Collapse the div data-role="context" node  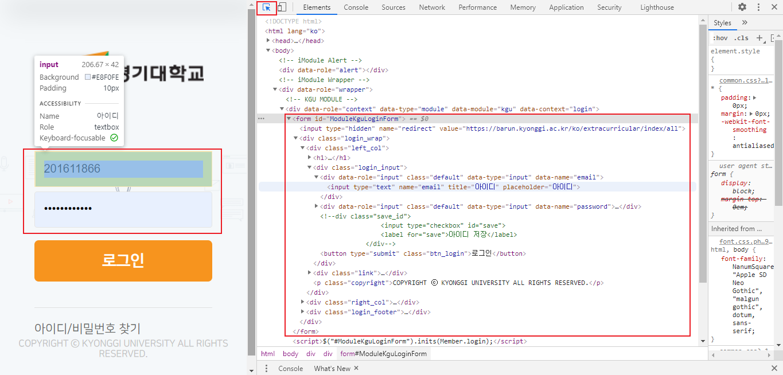tap(282, 109)
